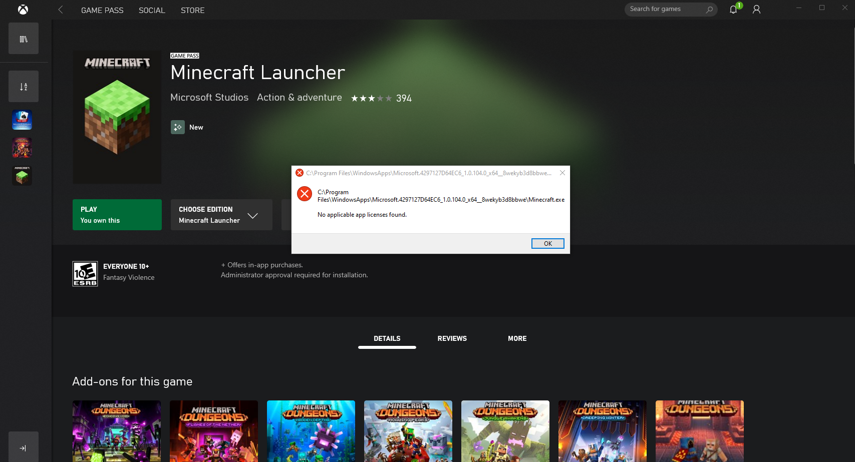Viewport: 855px width, 462px height.
Task: Open notifications bell
Action: click(733, 10)
